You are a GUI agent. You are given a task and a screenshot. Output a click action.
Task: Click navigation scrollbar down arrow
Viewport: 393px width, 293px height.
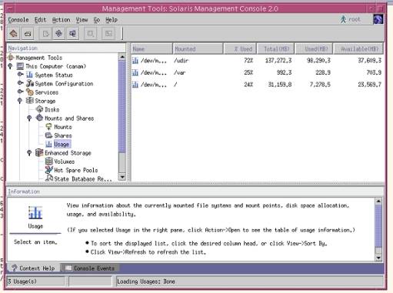[x=122, y=177]
